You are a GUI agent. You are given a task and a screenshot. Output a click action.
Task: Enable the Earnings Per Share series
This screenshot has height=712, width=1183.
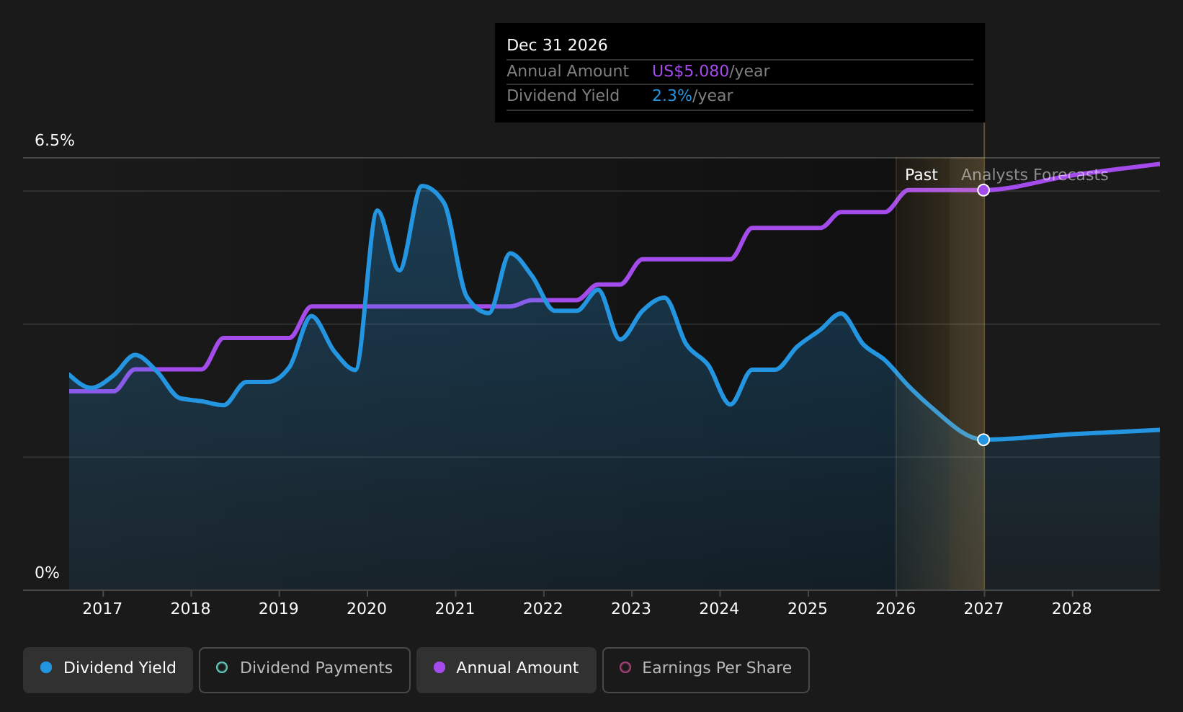click(x=706, y=669)
